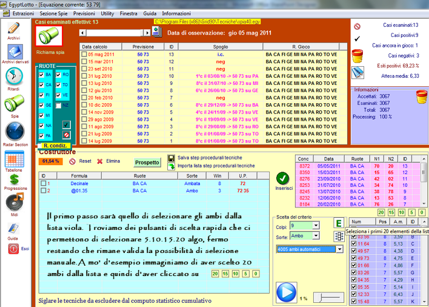Click the 0 quick-select button below pink list

pyautogui.click(x=422, y=212)
